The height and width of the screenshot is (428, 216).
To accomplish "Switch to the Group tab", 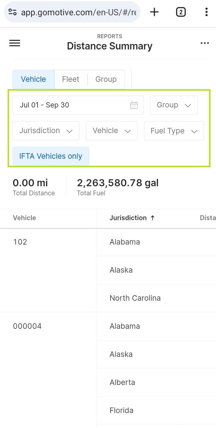I will 106,79.
